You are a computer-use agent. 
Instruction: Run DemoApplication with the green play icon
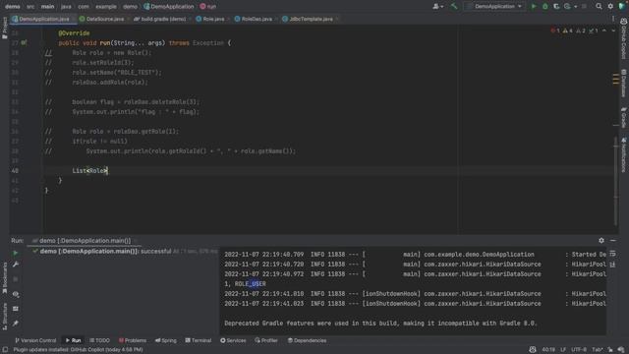534,7
